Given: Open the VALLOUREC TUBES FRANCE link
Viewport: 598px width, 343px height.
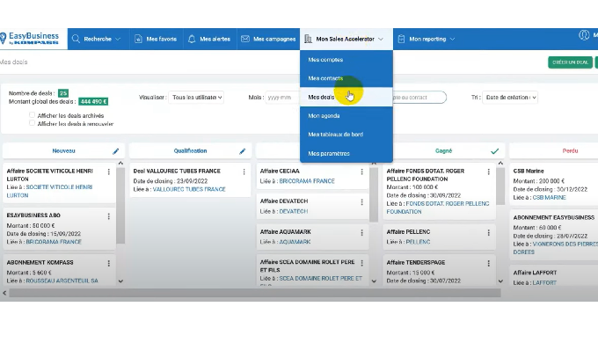Looking at the screenshot, I should point(189,189).
